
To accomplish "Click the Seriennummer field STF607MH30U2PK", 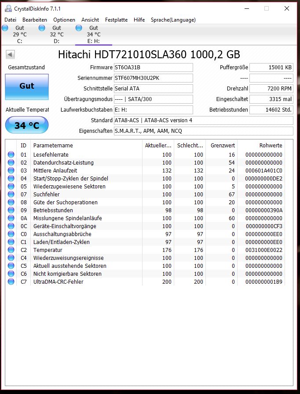I will tap(153, 78).
